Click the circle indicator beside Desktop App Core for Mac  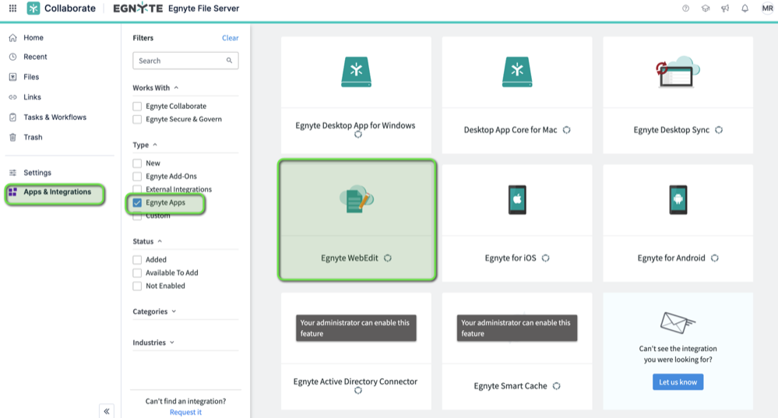coord(566,130)
